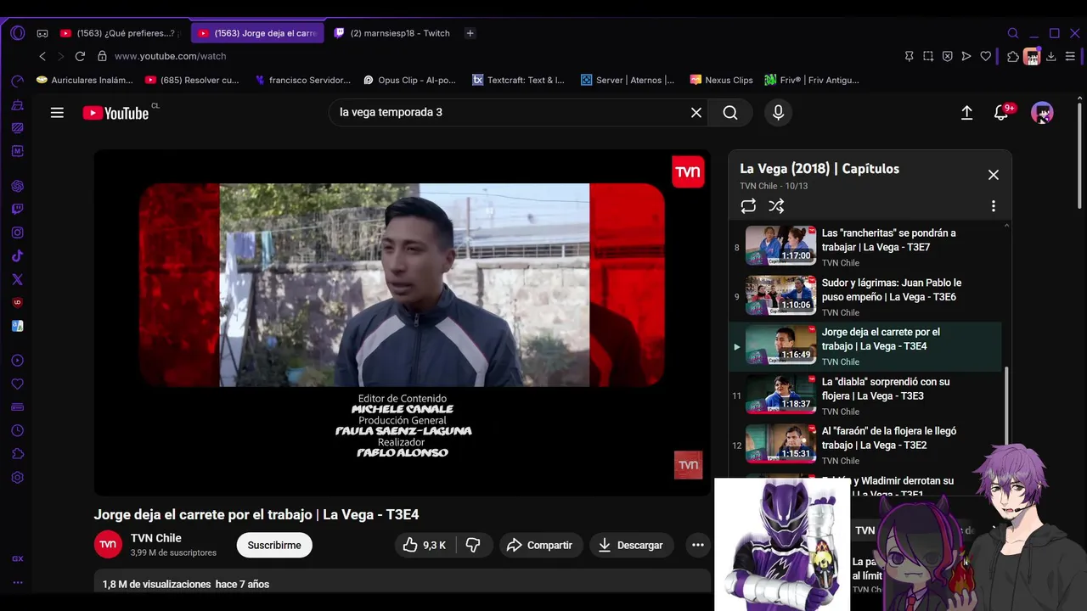1087x611 pixels.
Task: Open 'Friv Antigu...' bookmark
Action: (x=813, y=80)
